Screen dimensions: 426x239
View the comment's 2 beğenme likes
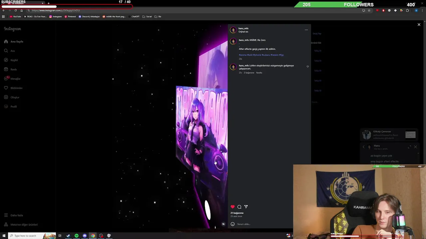point(249,73)
